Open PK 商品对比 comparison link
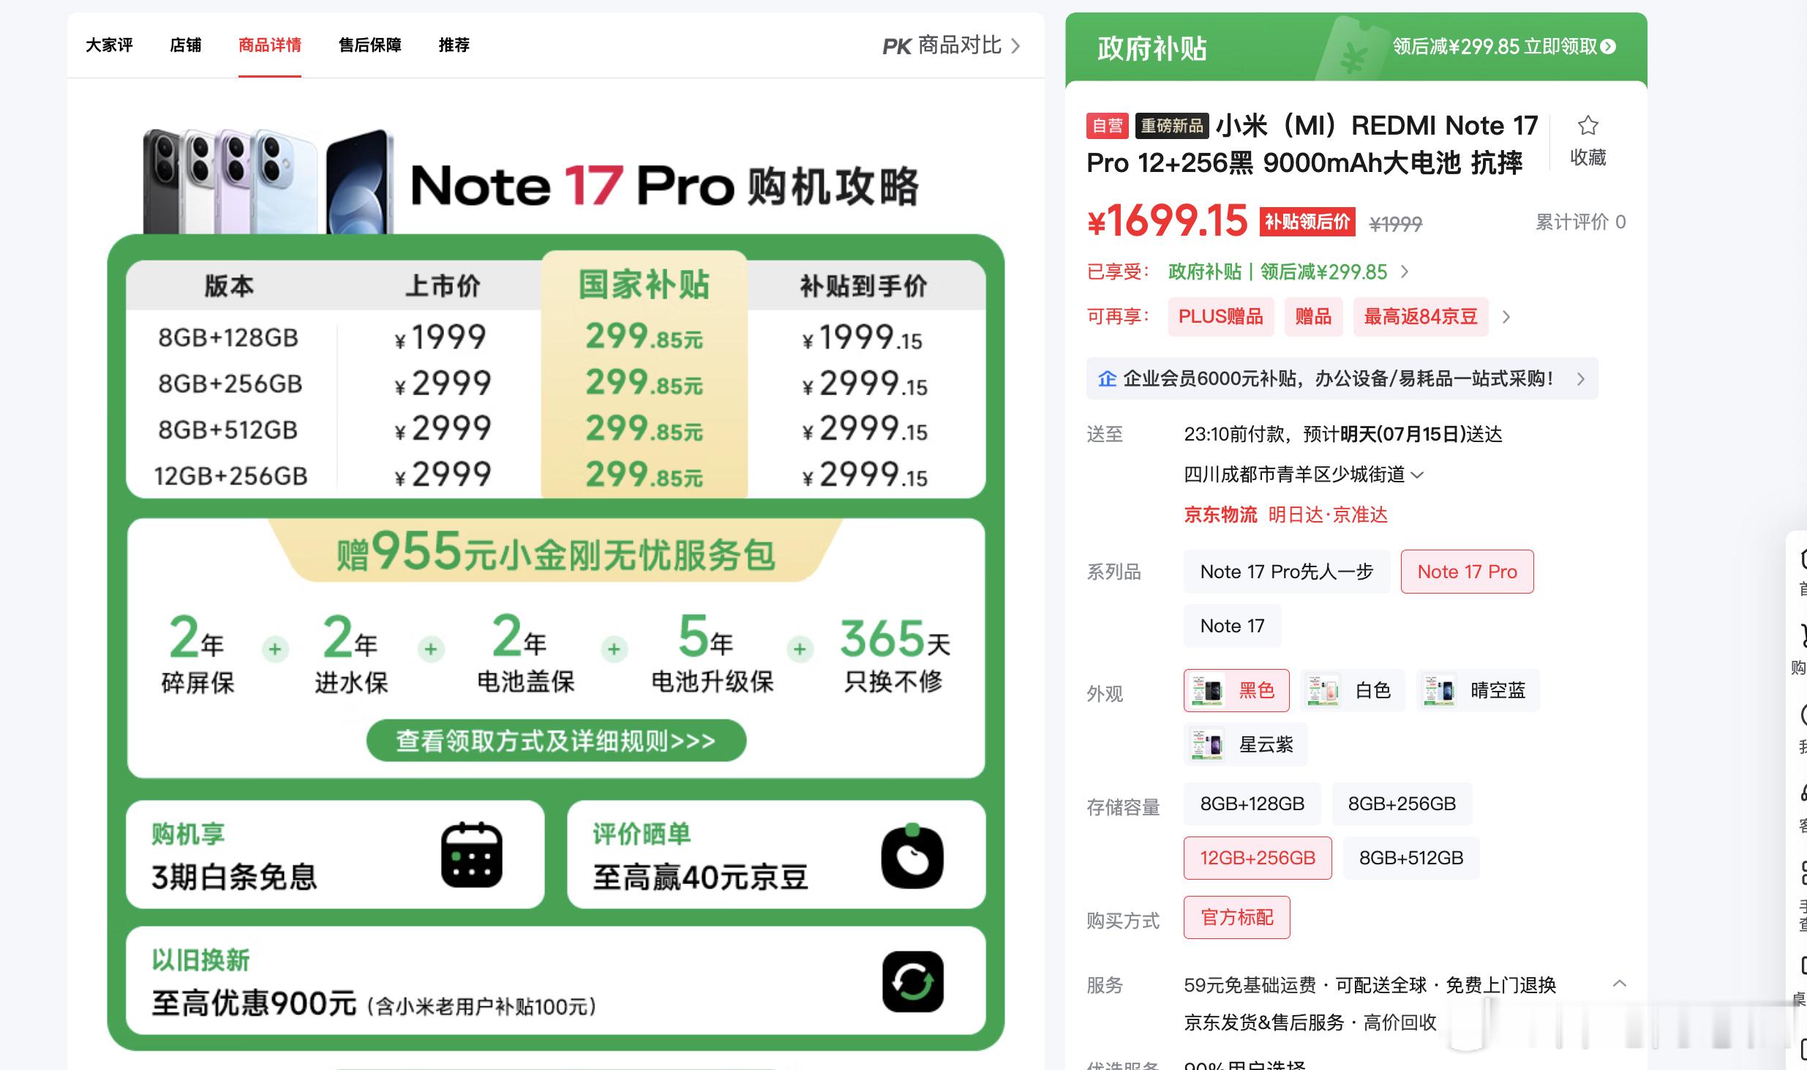This screenshot has height=1070, width=1807. pos(951,46)
